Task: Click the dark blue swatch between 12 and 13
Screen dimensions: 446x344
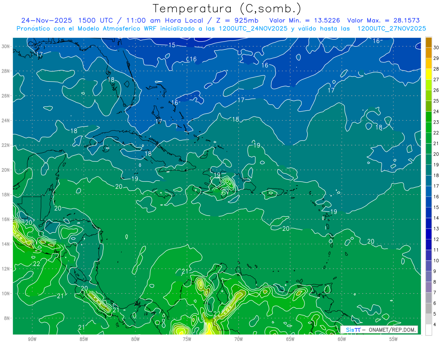Action: click(429, 234)
